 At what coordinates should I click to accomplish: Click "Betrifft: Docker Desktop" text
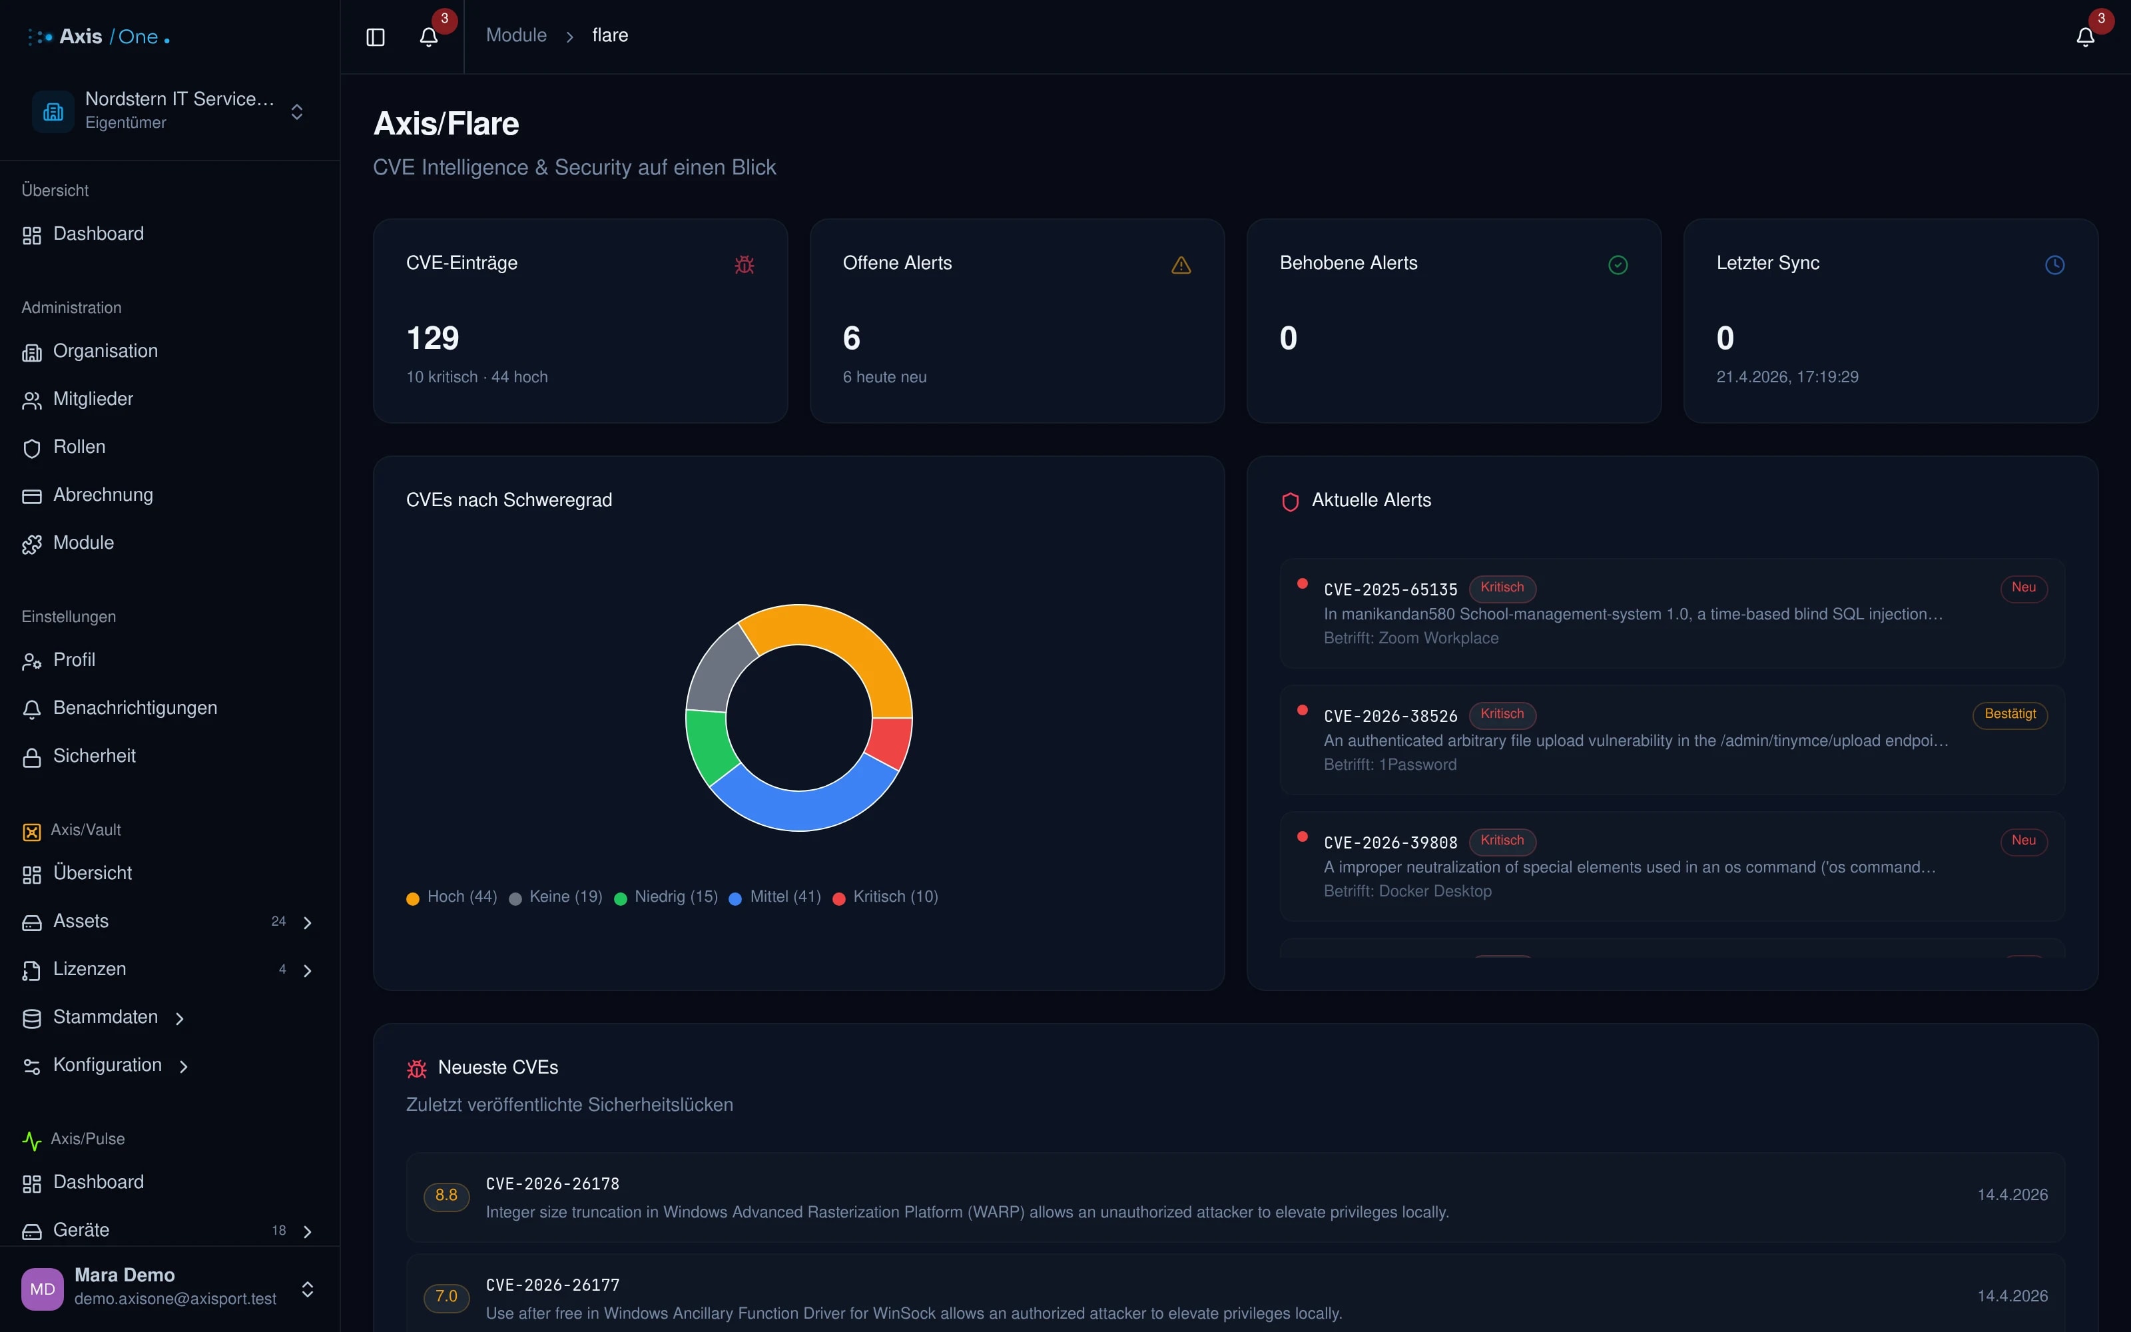[1407, 890]
